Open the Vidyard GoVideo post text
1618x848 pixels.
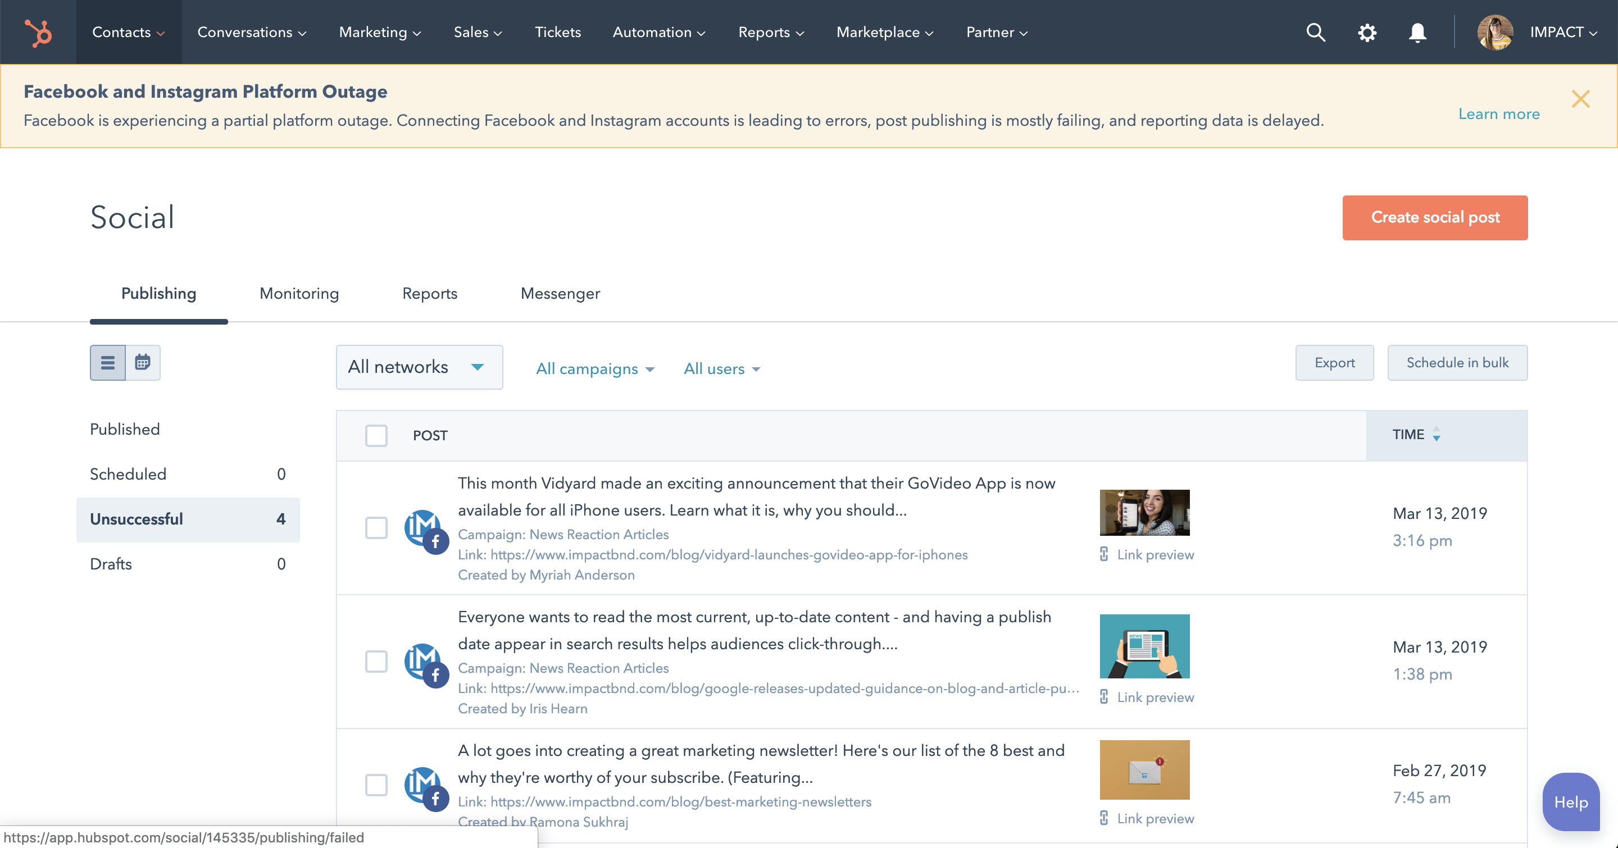pyautogui.click(x=756, y=496)
